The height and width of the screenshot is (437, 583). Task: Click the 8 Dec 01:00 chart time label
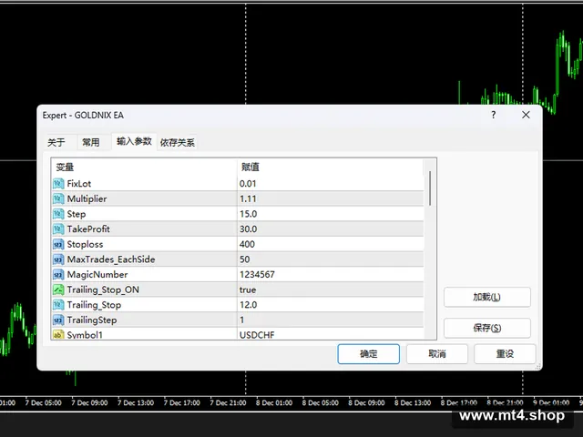274,402
